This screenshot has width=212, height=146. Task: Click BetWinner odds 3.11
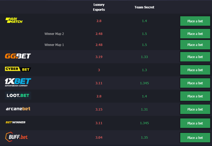(99, 123)
